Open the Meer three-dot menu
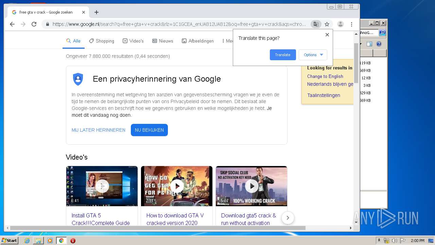Image resolution: width=435 pixels, height=245 pixels. coord(227,41)
